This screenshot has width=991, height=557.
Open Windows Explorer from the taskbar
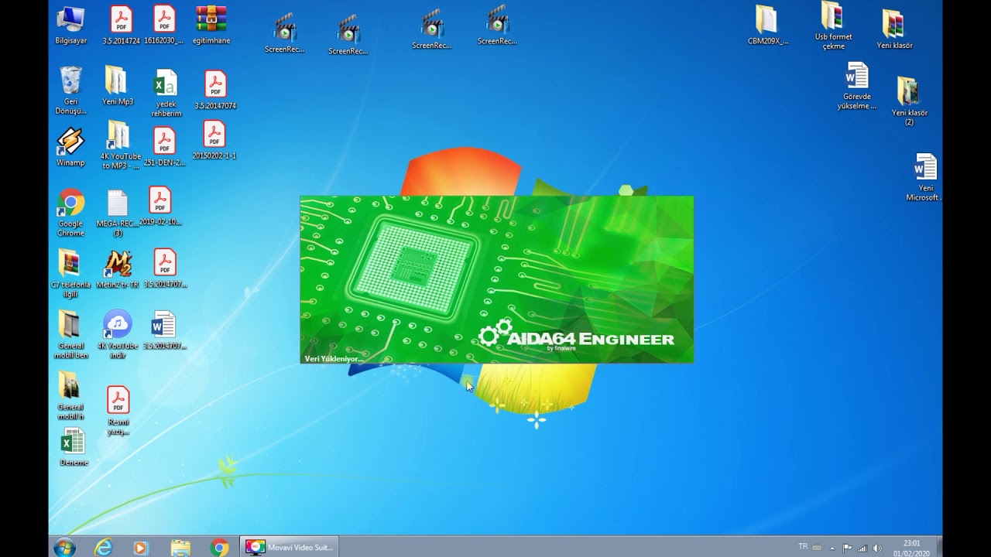click(x=180, y=547)
